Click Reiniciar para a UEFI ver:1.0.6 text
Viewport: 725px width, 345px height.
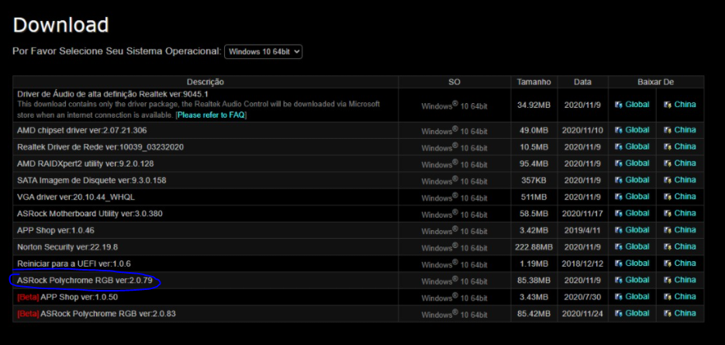[74, 264]
